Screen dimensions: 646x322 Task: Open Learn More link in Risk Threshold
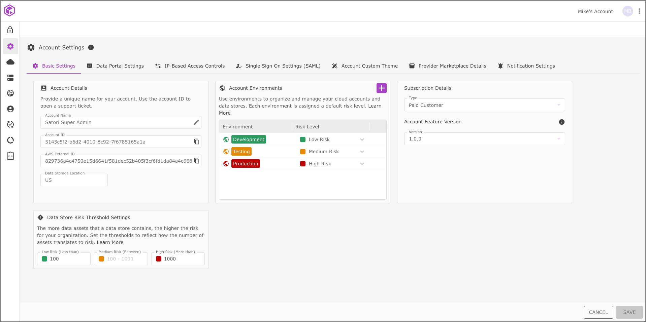110,242
